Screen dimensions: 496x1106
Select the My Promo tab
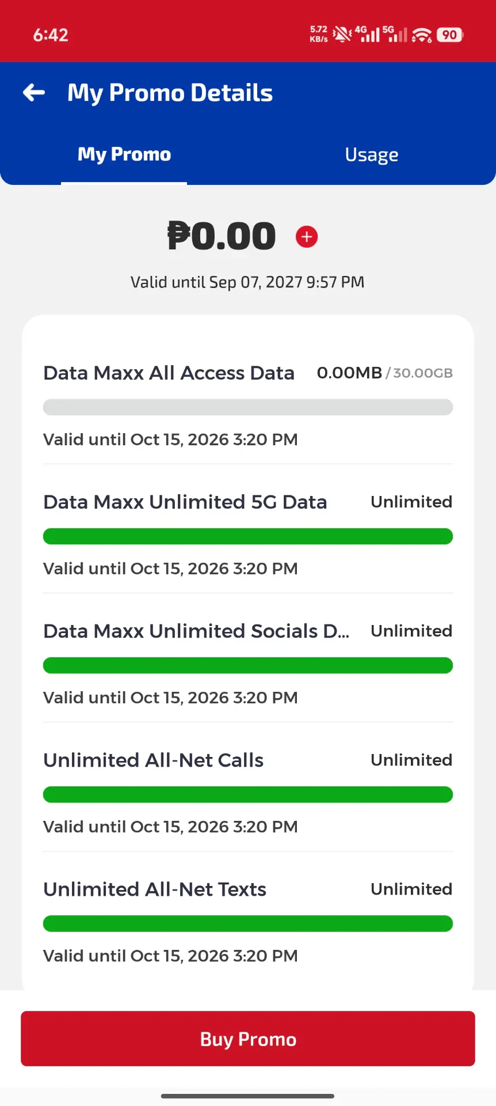click(124, 154)
